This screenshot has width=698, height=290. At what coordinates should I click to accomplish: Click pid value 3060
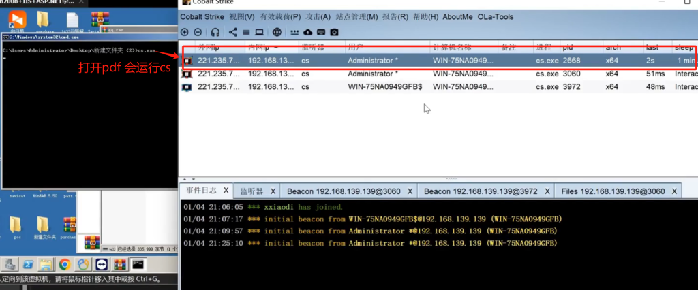[571, 74]
